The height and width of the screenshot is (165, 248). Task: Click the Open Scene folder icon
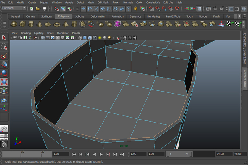(38, 9)
